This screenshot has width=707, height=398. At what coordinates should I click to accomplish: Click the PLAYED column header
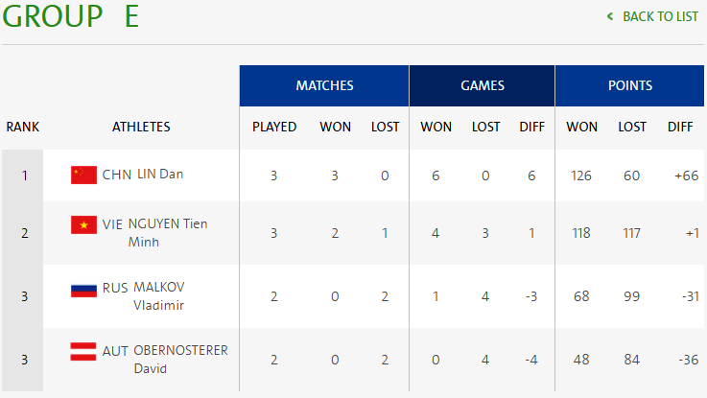coord(274,127)
